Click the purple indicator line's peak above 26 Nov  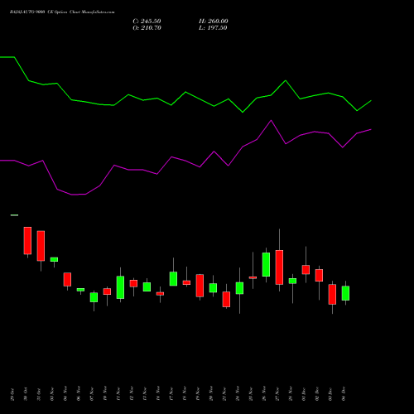click(271, 120)
